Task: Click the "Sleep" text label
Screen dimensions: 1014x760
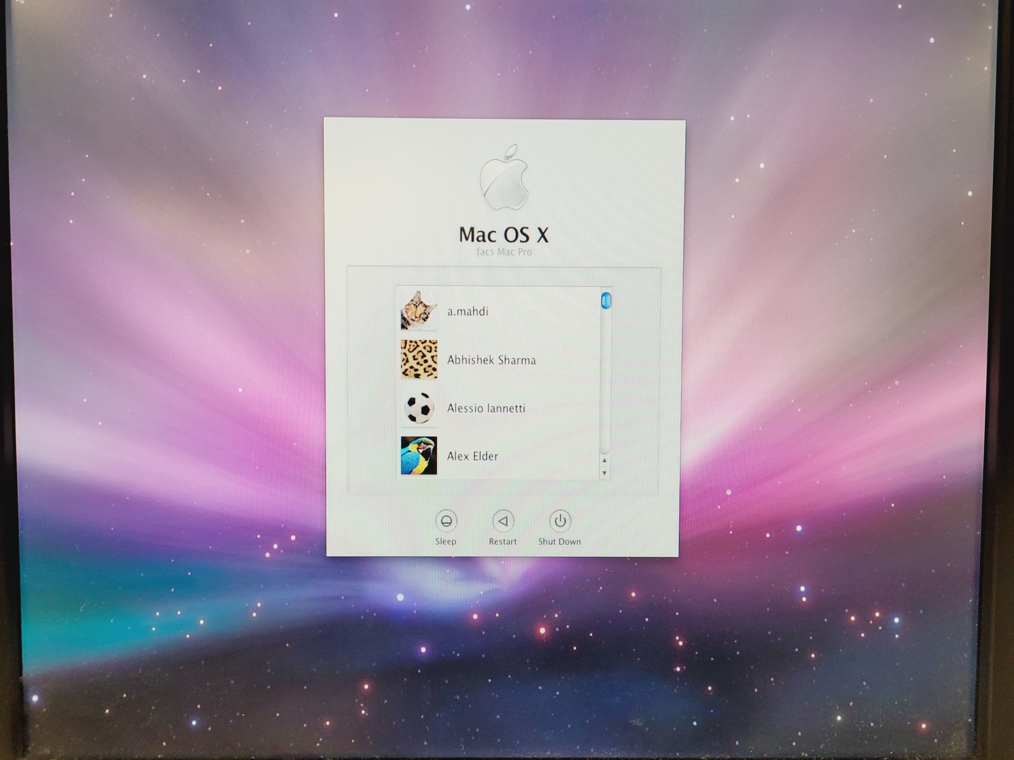Action: [445, 542]
